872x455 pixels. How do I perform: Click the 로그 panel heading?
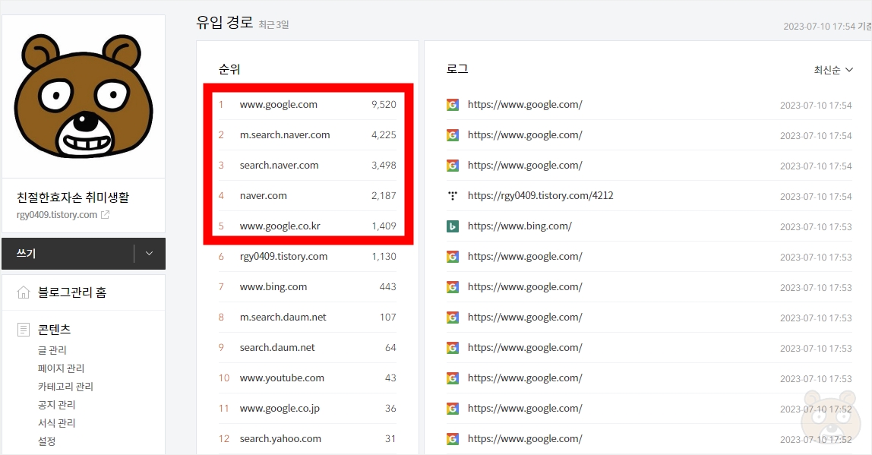point(457,69)
